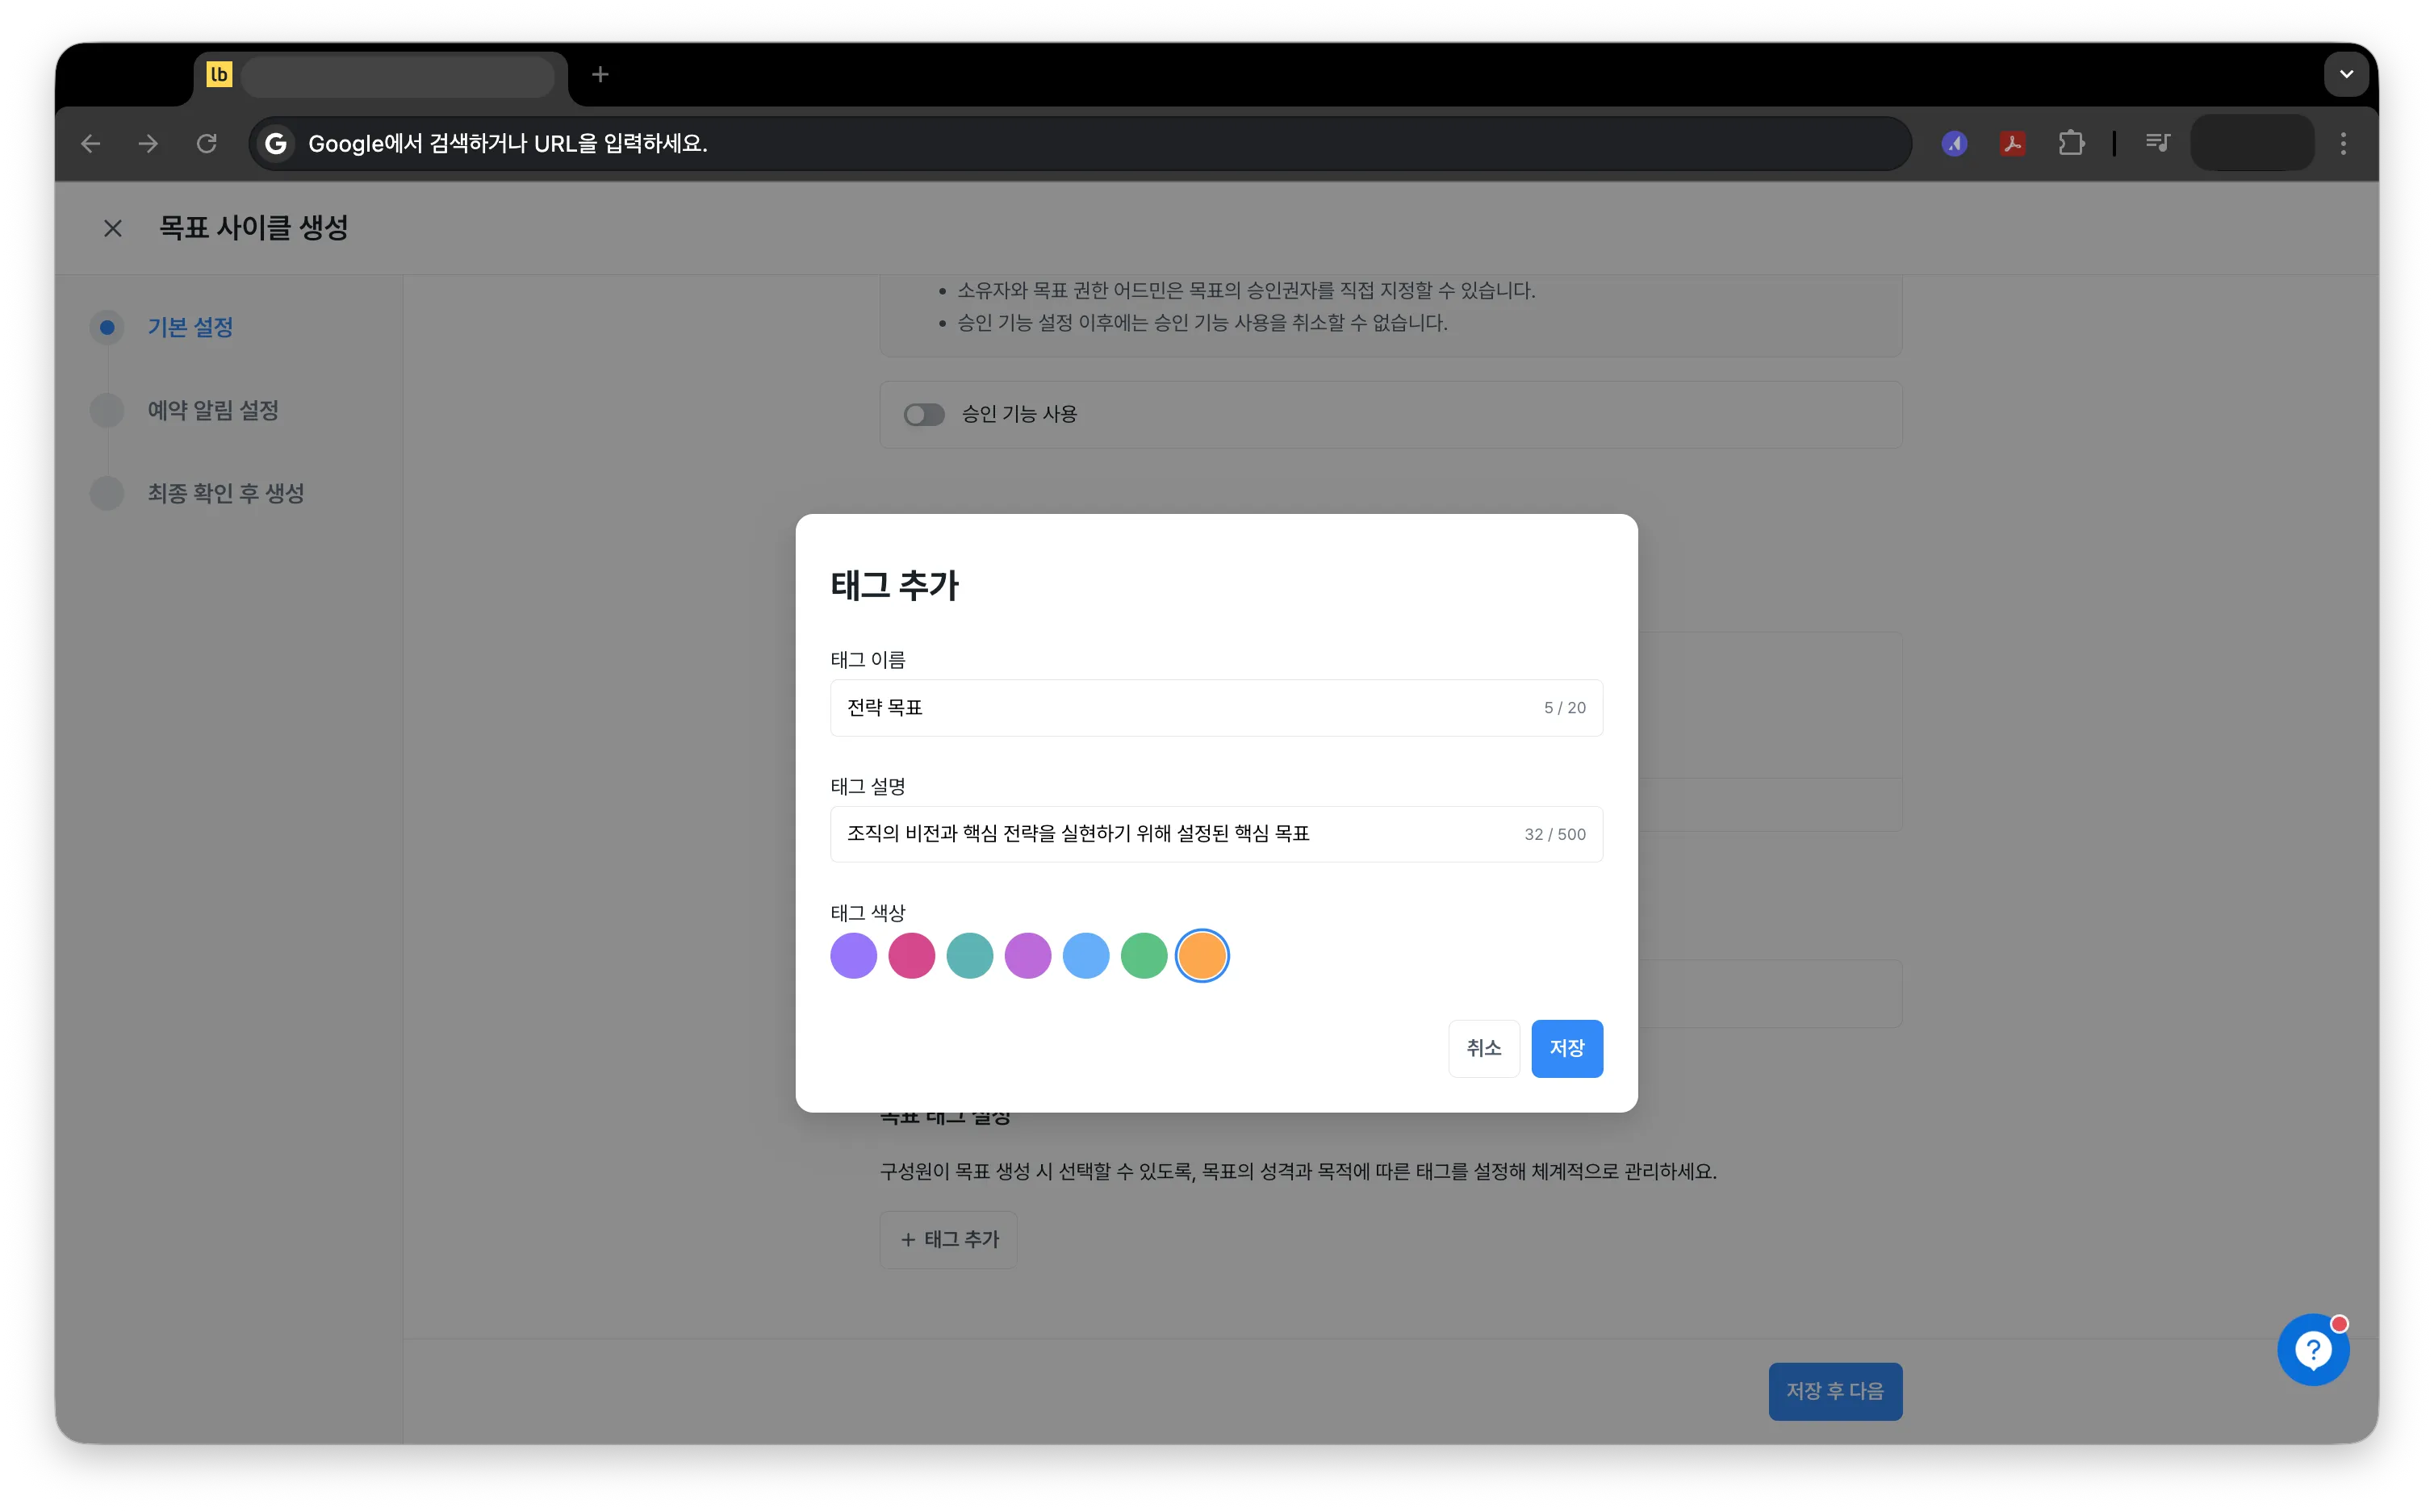Choose the sky blue tag color
The width and height of the screenshot is (2434, 1512).
1085,956
